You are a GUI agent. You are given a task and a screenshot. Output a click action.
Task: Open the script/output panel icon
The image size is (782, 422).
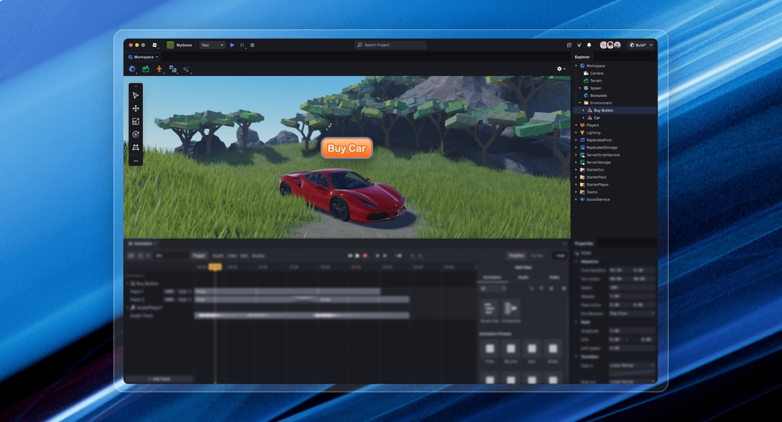tap(569, 45)
